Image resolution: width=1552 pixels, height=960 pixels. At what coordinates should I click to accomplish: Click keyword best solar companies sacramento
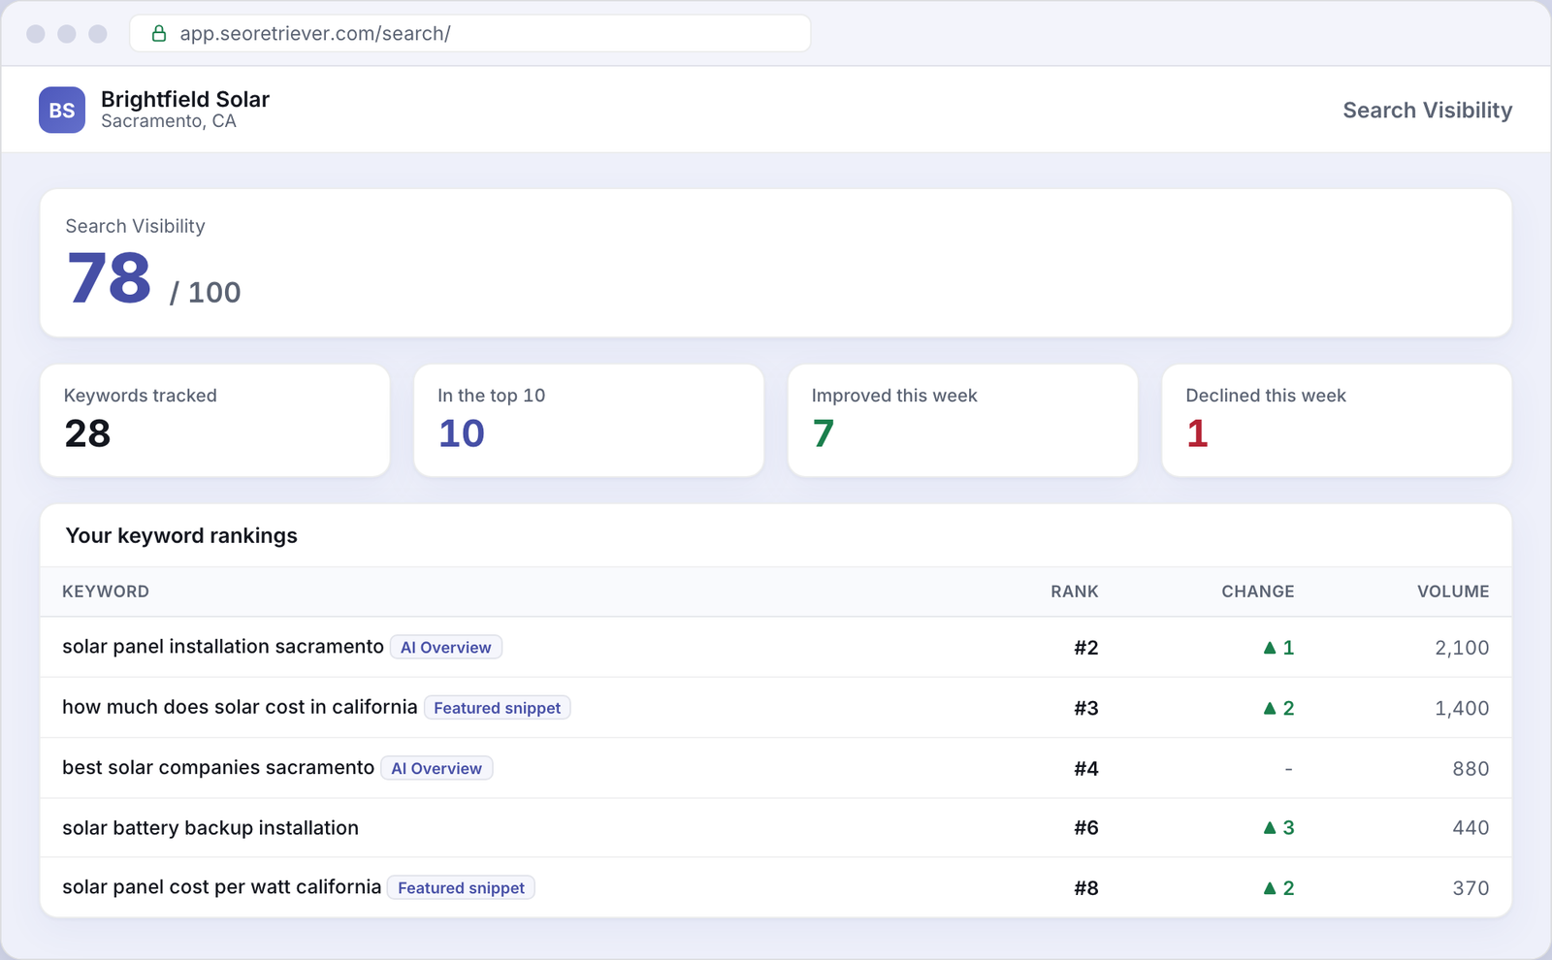click(x=218, y=768)
